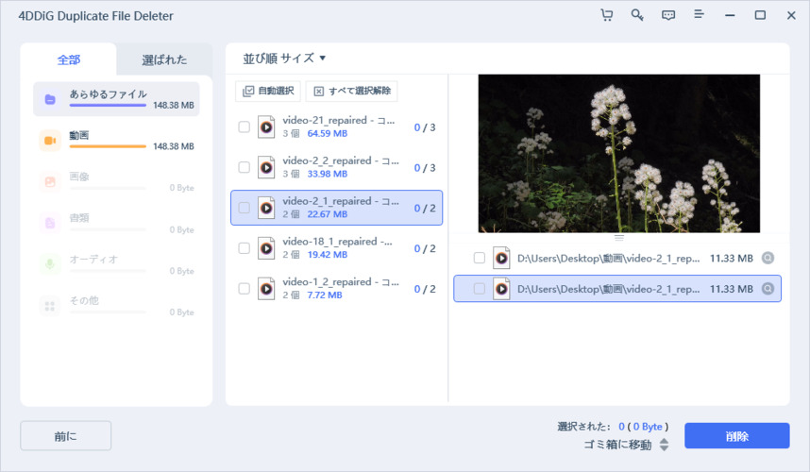Switch to the 全部 tab
Image resolution: width=810 pixels, height=472 pixels.
pos(68,59)
